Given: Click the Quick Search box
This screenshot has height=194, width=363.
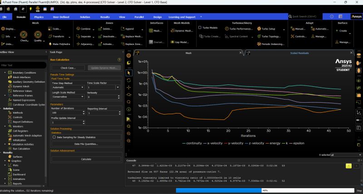Looking at the screenshot, I should tap(305, 16).
